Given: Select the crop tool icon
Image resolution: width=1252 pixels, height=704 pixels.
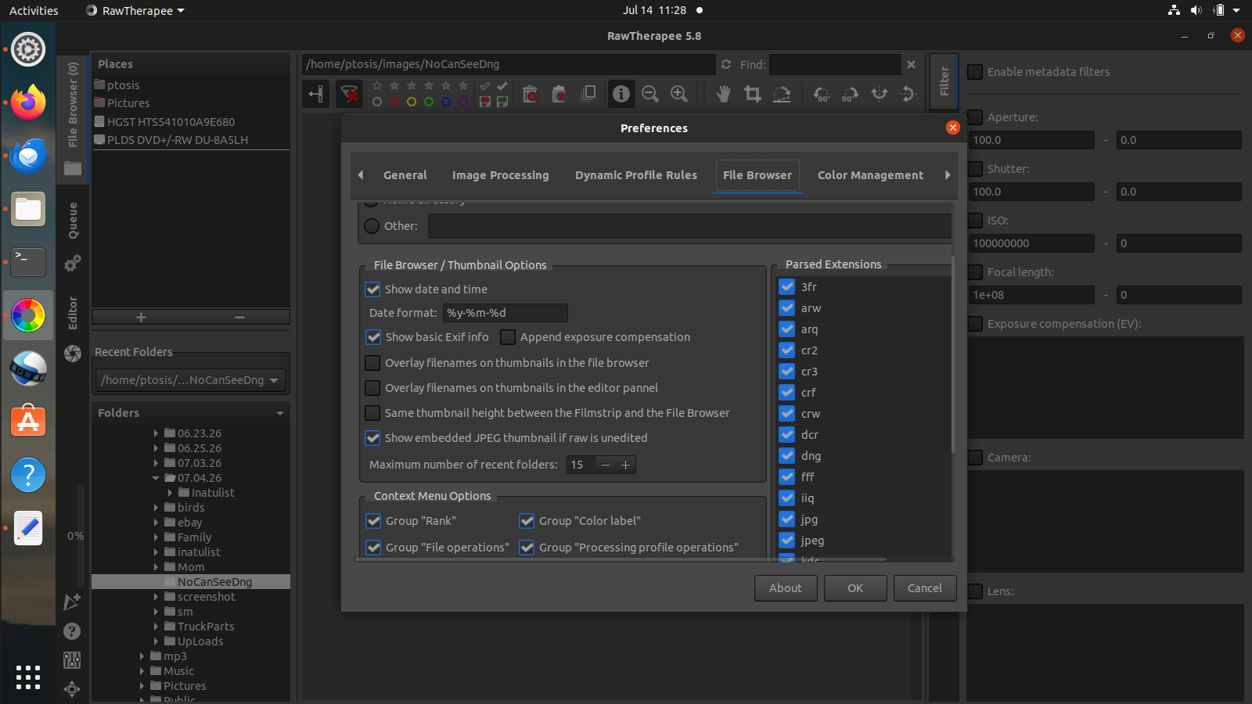Looking at the screenshot, I should pyautogui.click(x=753, y=94).
